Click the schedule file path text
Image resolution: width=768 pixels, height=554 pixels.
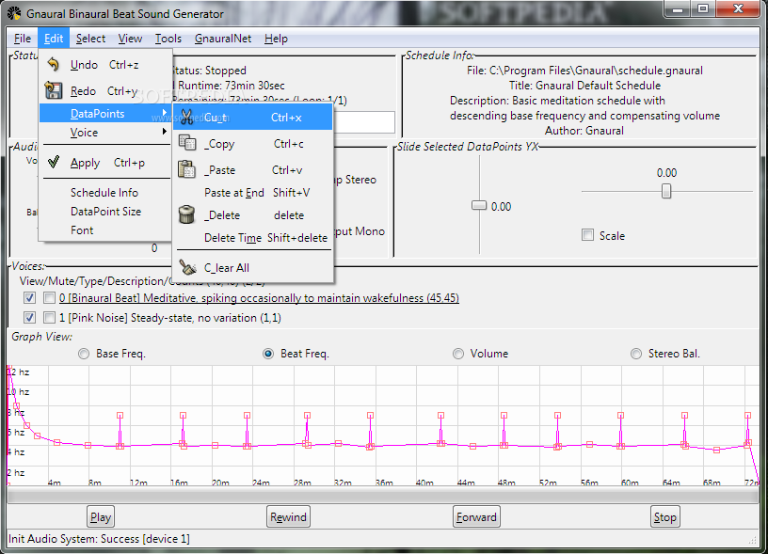(x=584, y=71)
